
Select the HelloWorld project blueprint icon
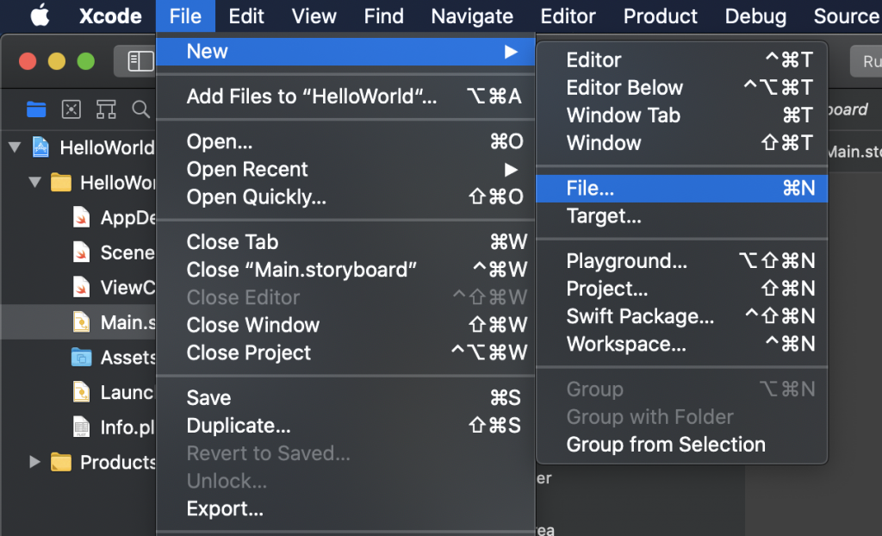tap(40, 147)
